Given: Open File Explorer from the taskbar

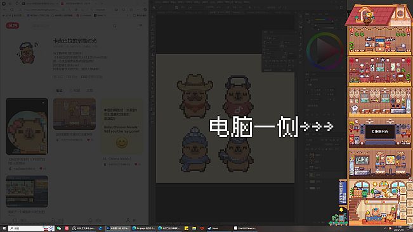Looking at the screenshot, I should coord(194,228).
